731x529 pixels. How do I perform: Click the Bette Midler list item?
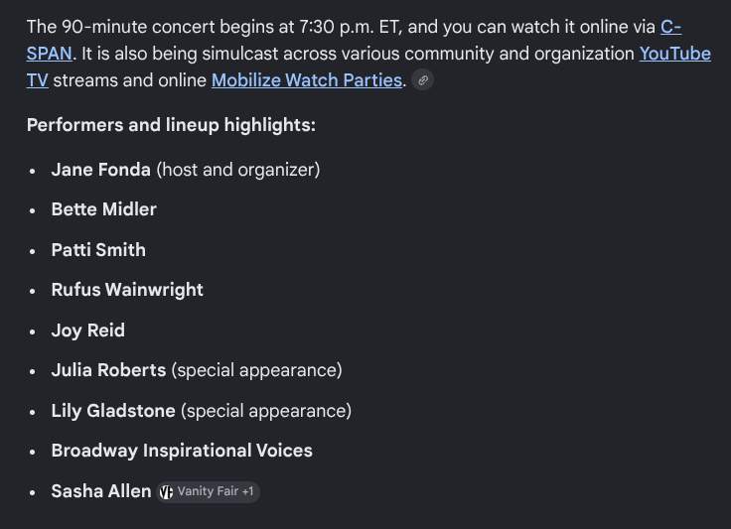[x=104, y=209]
